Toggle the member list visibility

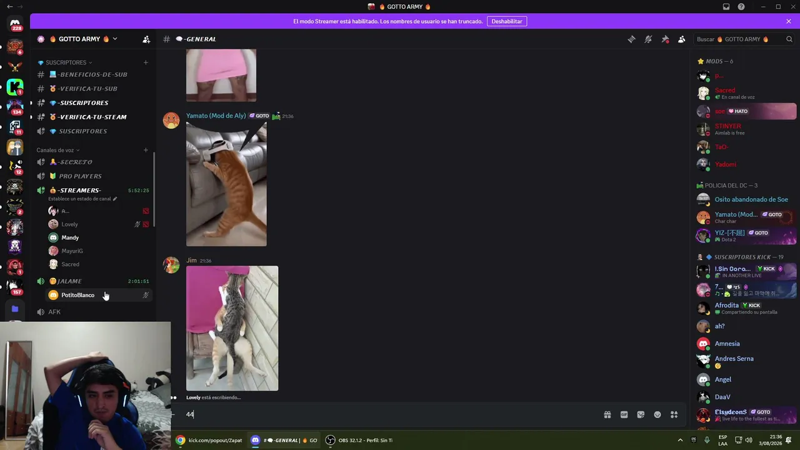click(682, 39)
